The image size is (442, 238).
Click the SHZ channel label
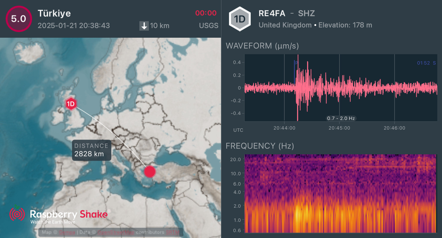(x=306, y=13)
